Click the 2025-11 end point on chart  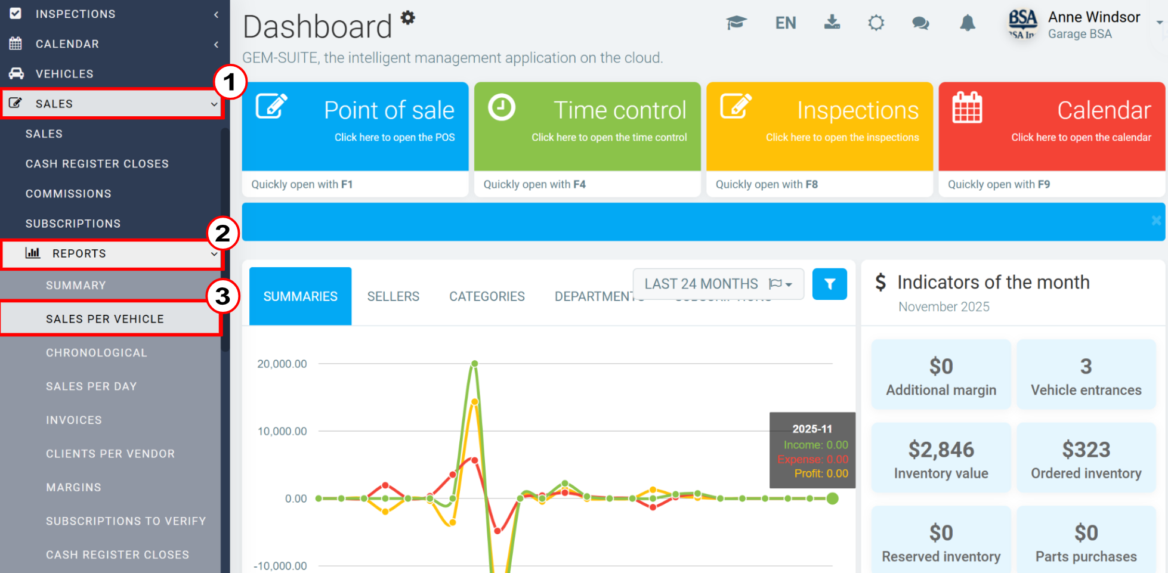click(833, 498)
